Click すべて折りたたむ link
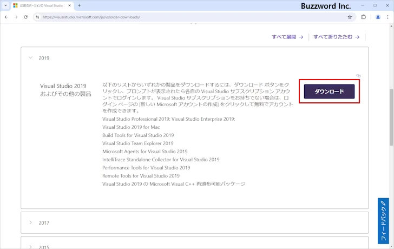Screen dimensions: 394x249 (x=337, y=37)
